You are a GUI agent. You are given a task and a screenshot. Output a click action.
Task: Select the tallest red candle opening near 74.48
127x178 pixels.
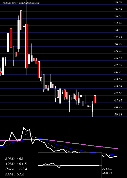click(26, 46)
